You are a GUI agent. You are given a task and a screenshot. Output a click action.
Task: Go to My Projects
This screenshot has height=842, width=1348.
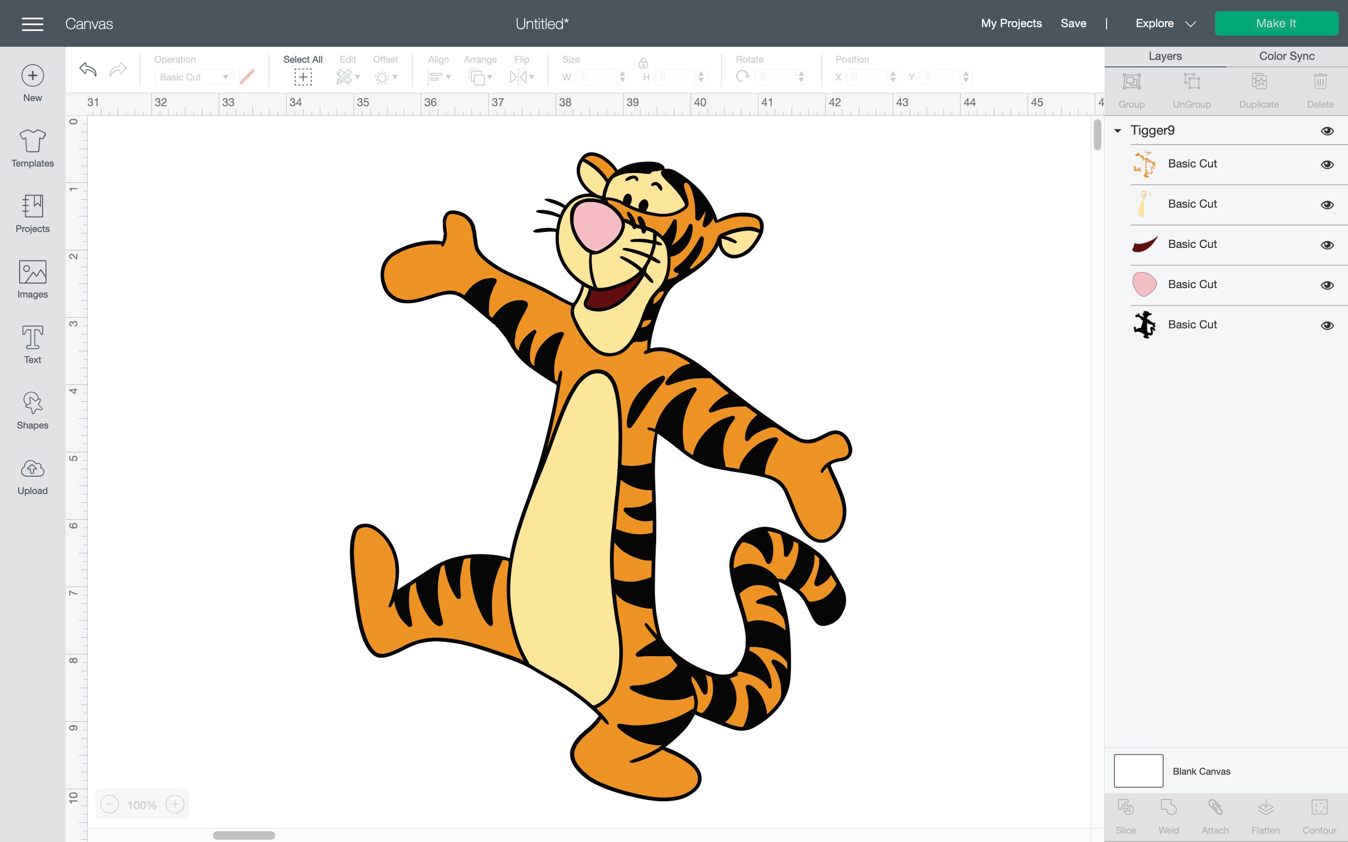coord(1011,23)
